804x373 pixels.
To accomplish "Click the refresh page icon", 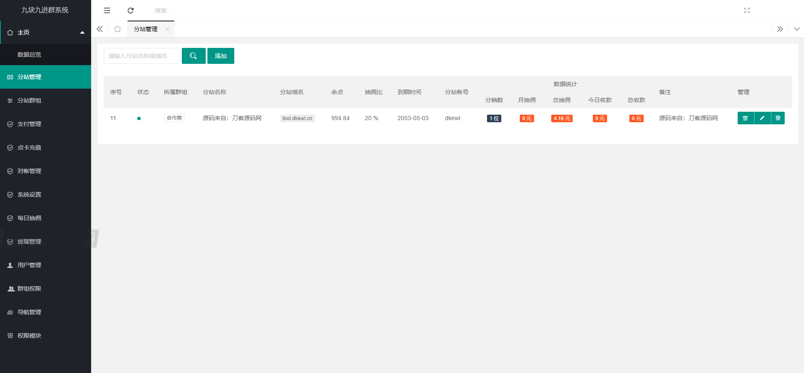I will click(131, 11).
